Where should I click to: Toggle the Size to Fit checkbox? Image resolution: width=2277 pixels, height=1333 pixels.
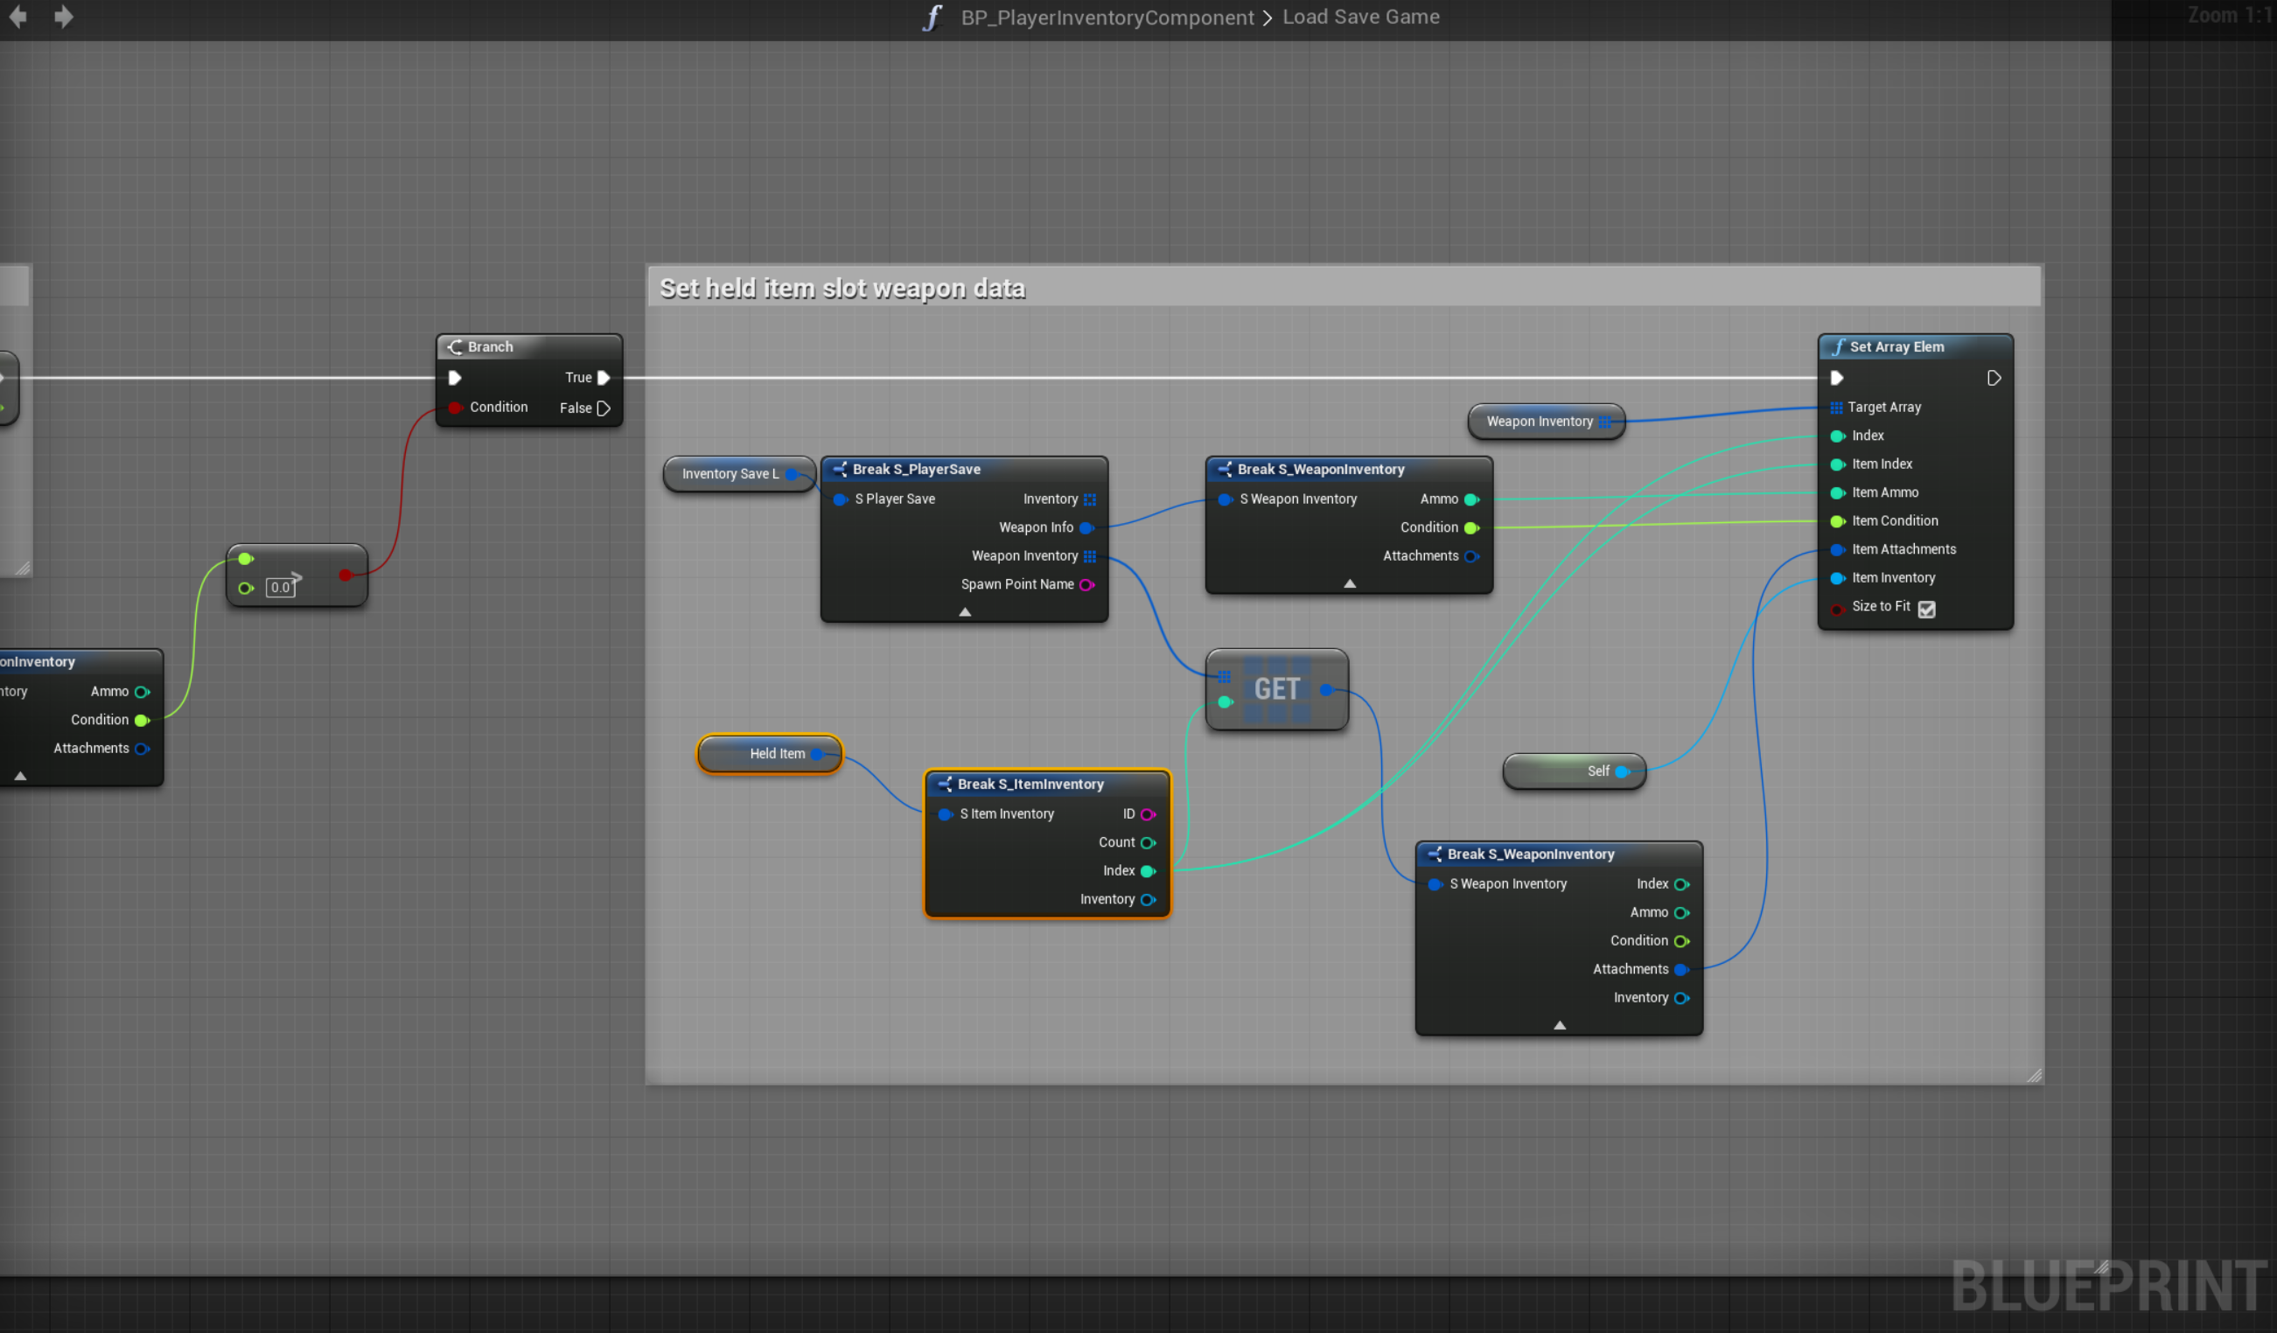pyautogui.click(x=1926, y=609)
